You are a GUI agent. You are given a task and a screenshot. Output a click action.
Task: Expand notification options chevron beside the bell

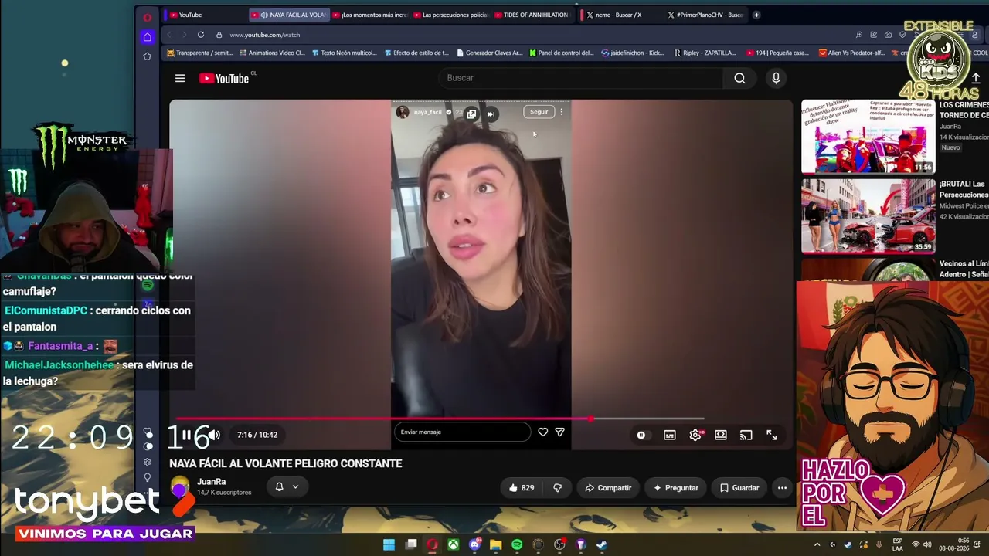295,487
